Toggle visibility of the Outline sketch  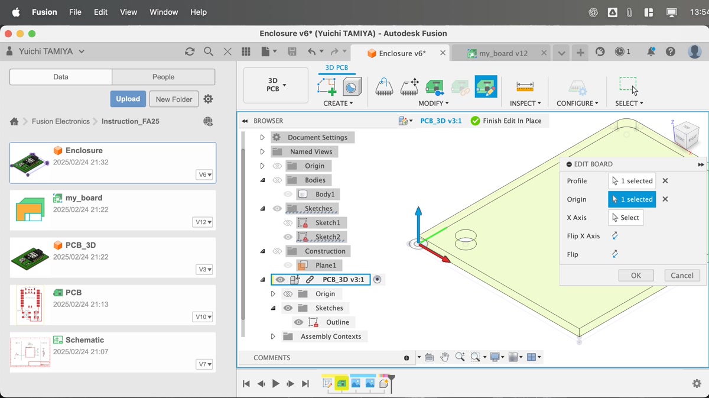[298, 322]
